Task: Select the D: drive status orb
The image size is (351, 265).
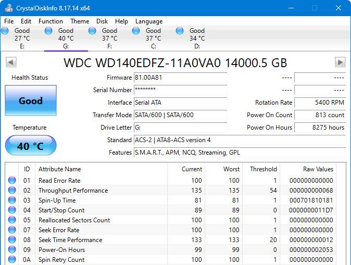Action: [180, 31]
